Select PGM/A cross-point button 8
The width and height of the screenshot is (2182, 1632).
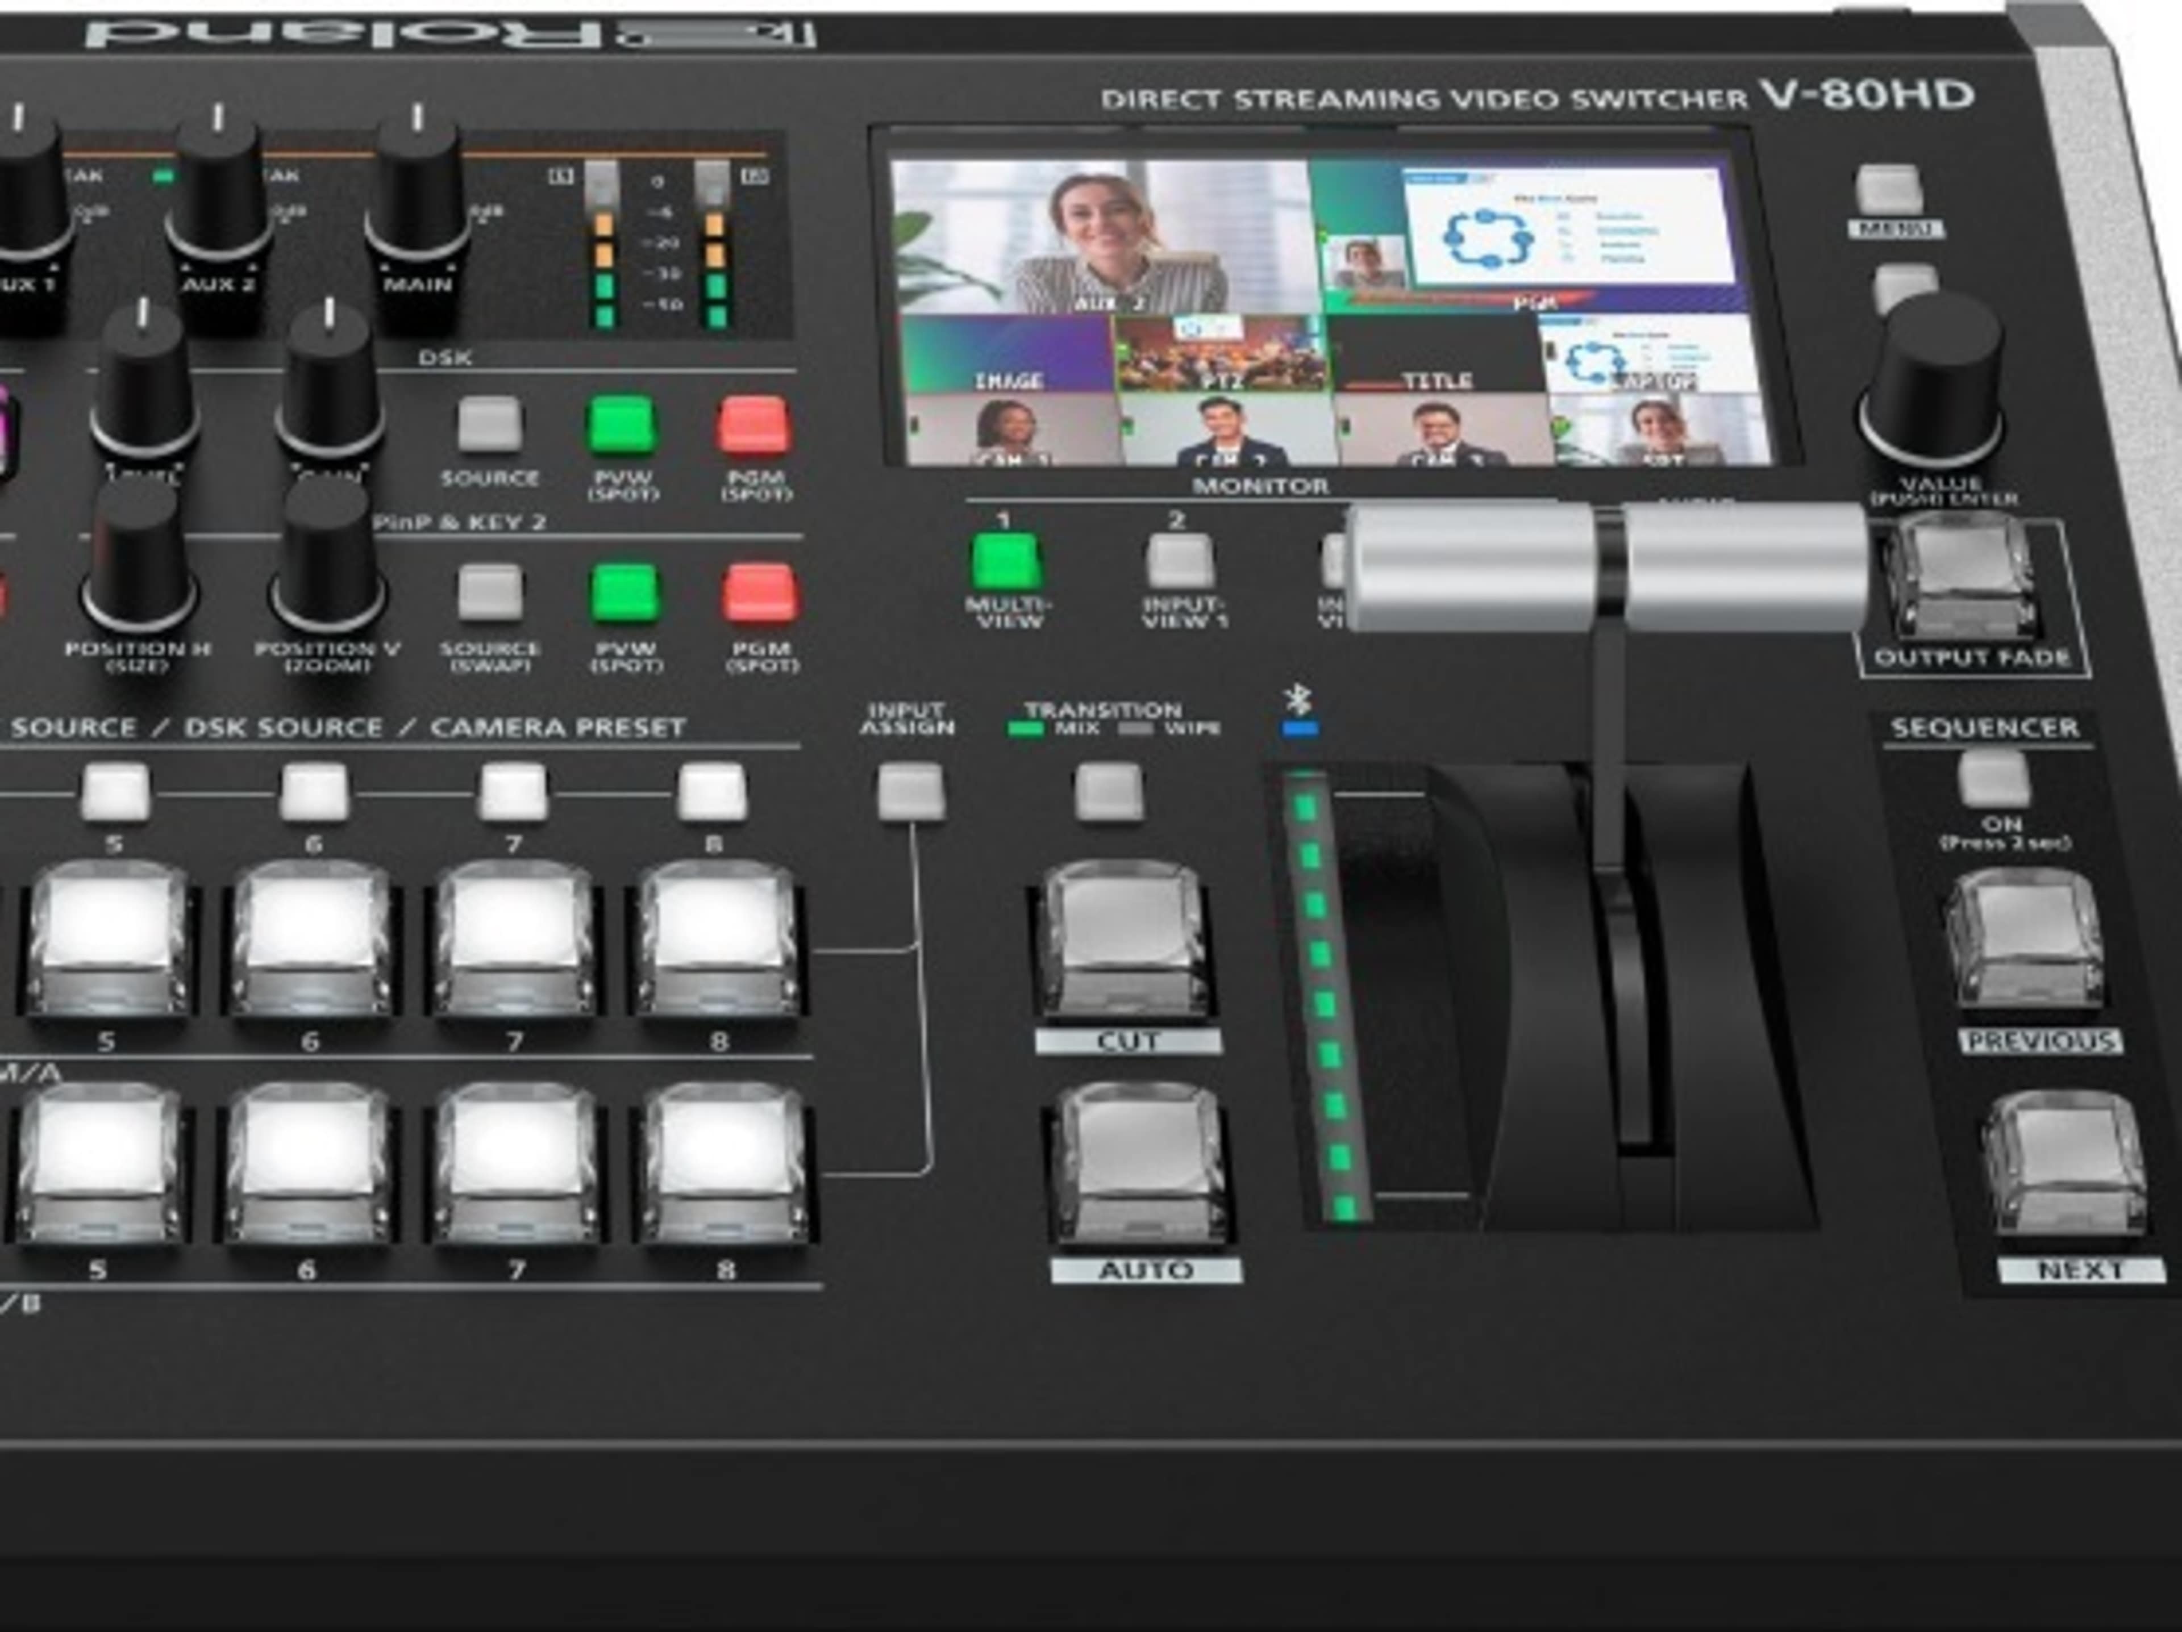click(x=719, y=938)
